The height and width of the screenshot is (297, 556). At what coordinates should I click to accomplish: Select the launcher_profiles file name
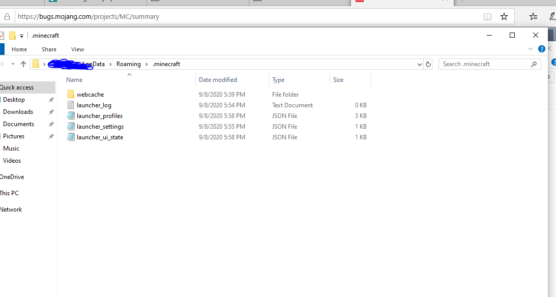point(100,116)
